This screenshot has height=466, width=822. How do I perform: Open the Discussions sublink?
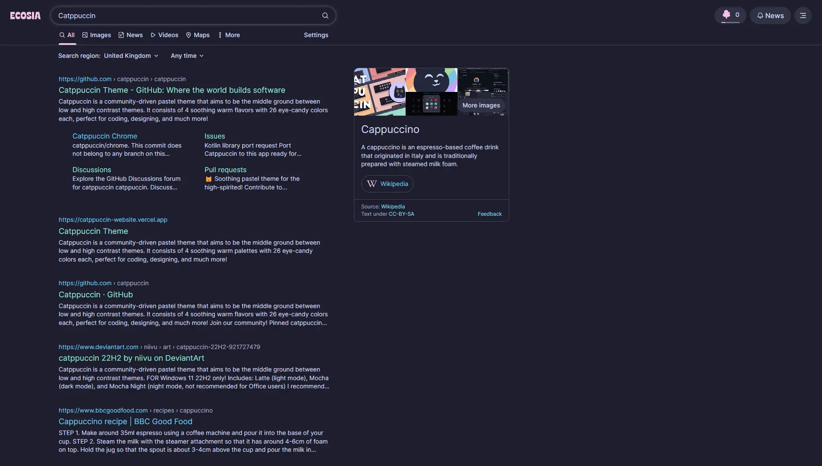click(91, 170)
